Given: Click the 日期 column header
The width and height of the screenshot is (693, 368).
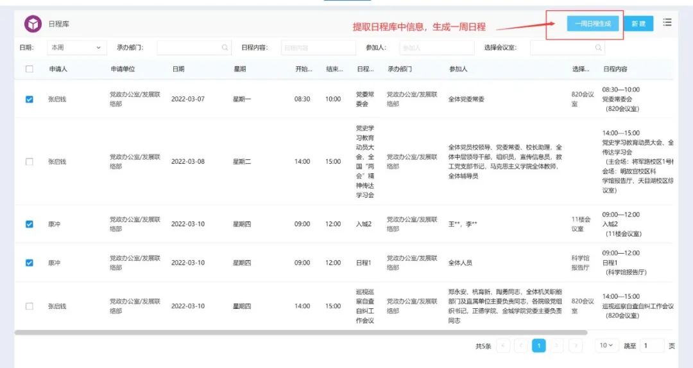Looking at the screenshot, I should 178,69.
